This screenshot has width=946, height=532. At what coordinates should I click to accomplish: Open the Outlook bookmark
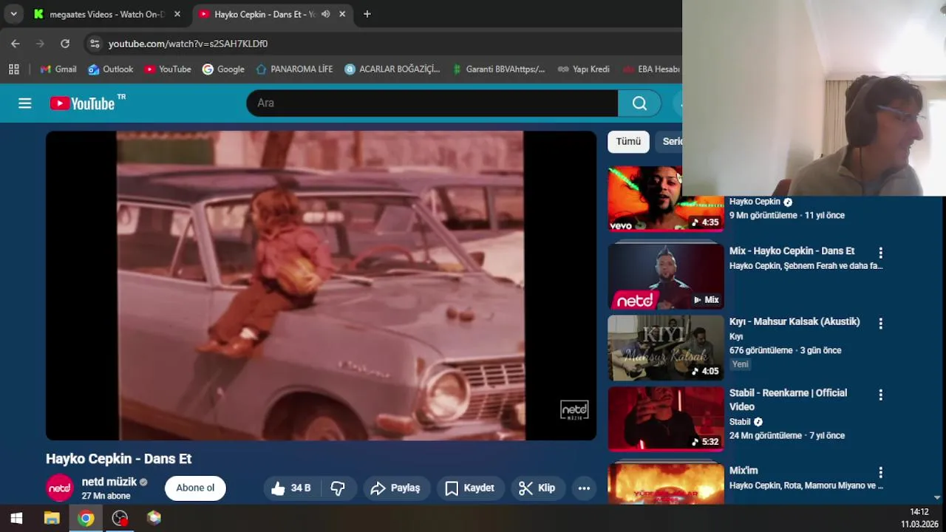point(111,69)
